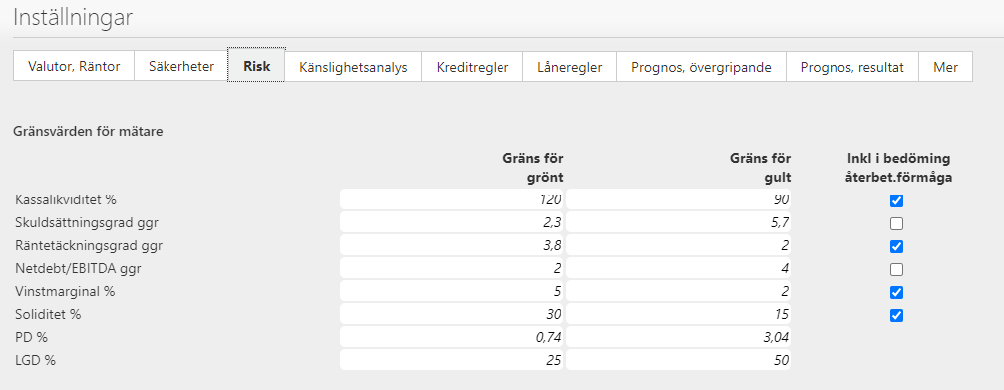Switch to the Säkerheter tab
Viewport: 1004px width, 390px height.
(x=181, y=67)
